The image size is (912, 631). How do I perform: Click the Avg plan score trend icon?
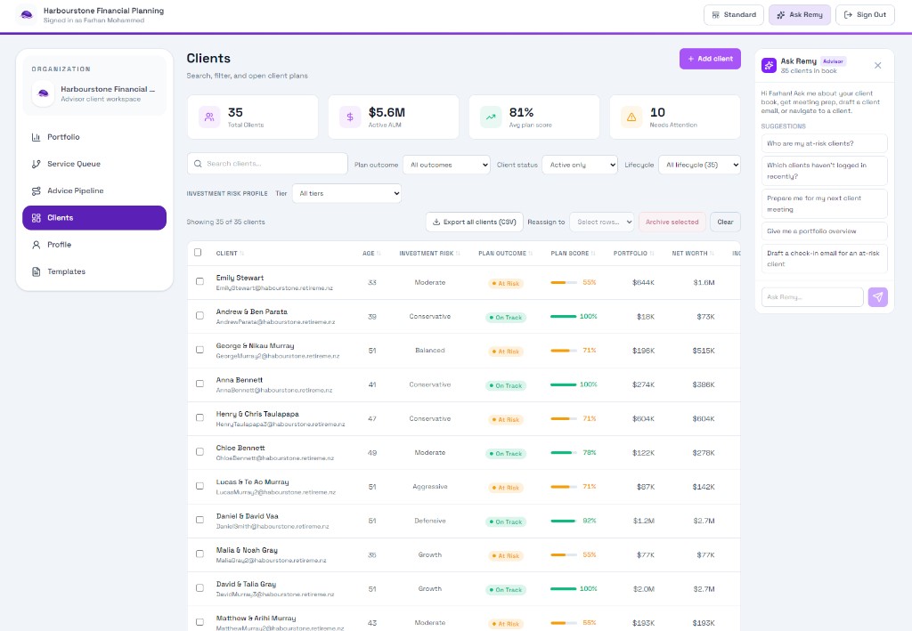491,117
